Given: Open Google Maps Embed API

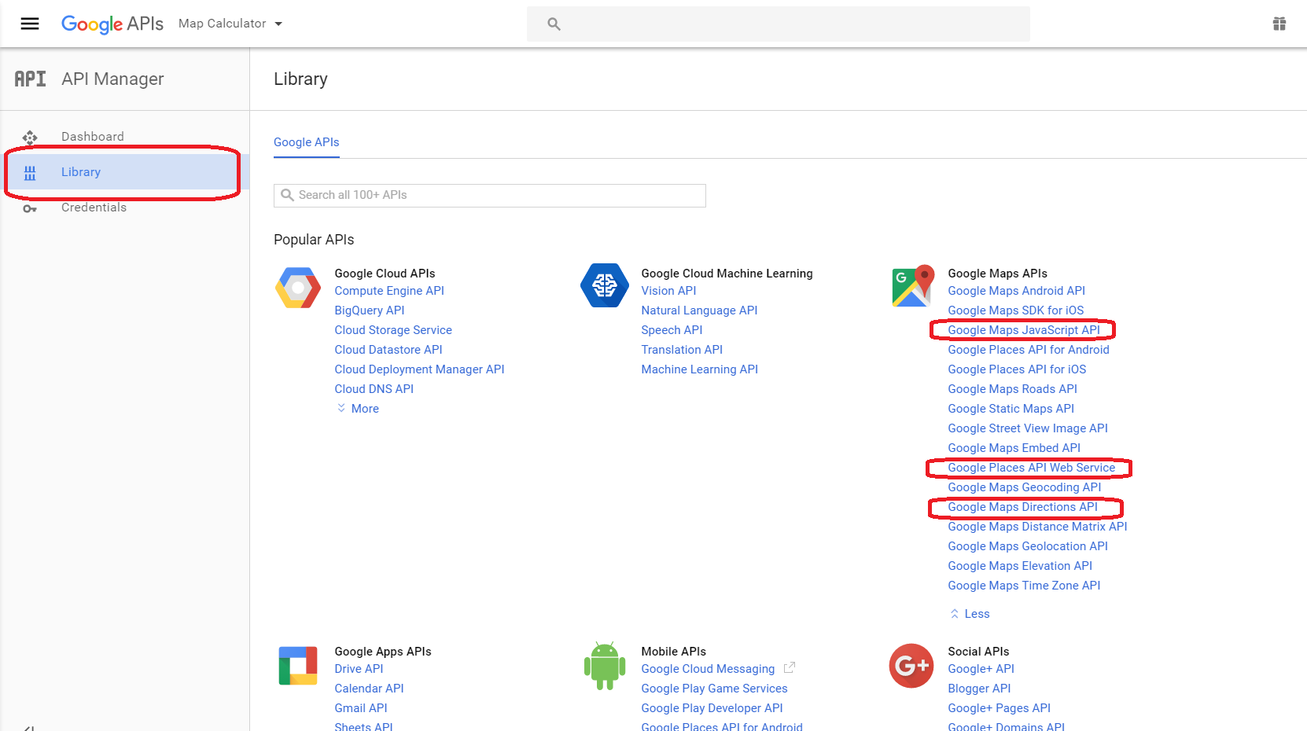Looking at the screenshot, I should pyautogui.click(x=1014, y=448).
